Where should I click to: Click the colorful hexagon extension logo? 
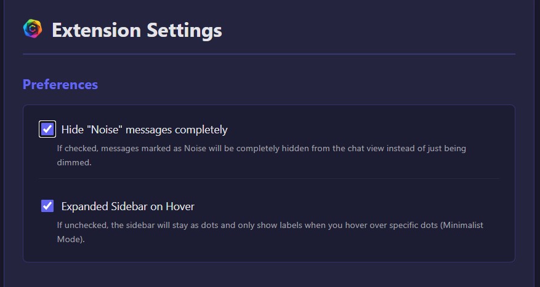pyautogui.click(x=33, y=29)
